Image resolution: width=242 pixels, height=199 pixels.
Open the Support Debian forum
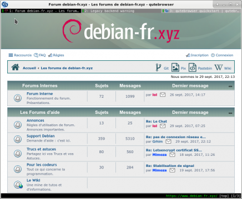[41, 136]
